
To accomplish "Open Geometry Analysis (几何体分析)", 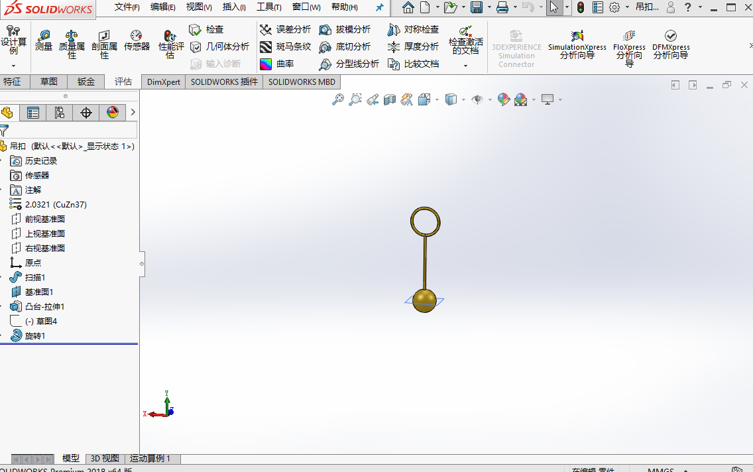I will 219,47.
